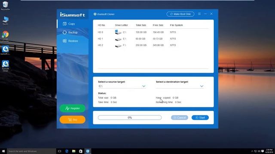Open the hamburger menu in title bar
Screen dimensions: 275x154
199,14
